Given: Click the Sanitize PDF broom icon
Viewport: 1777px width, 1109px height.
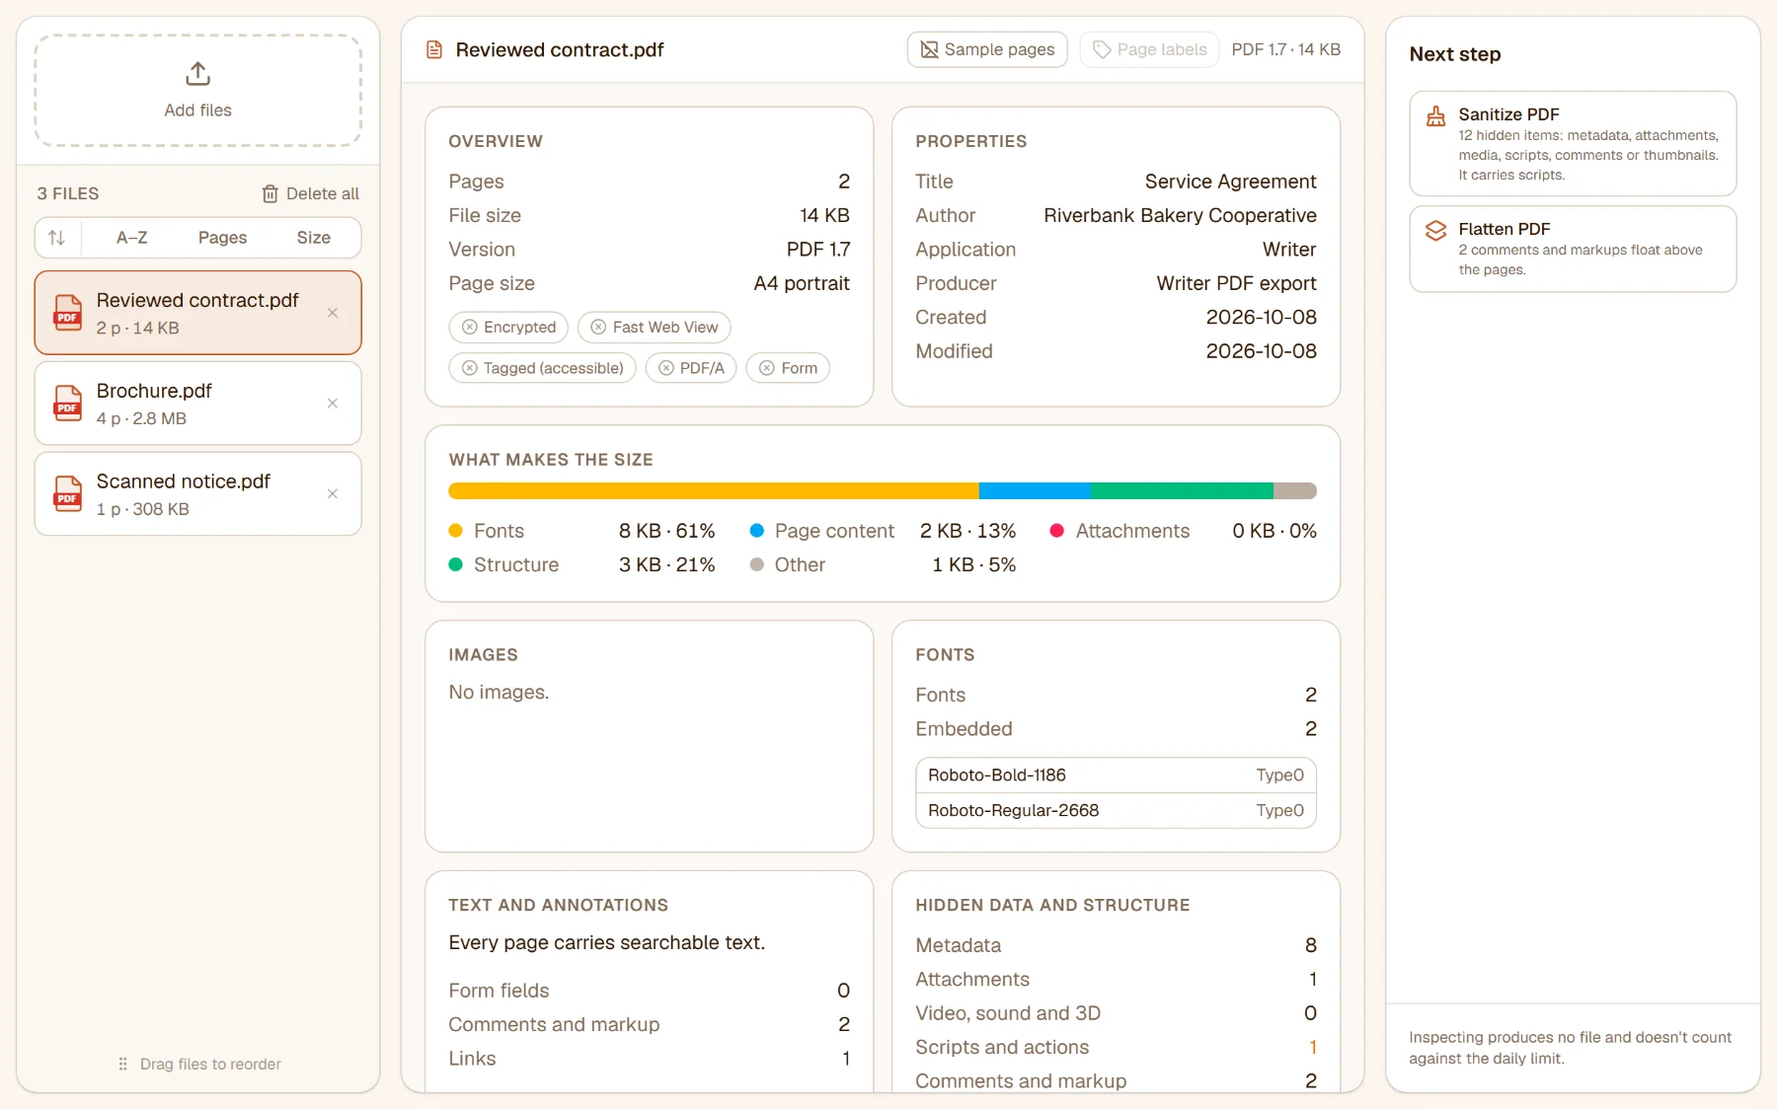Looking at the screenshot, I should pos(1435,116).
